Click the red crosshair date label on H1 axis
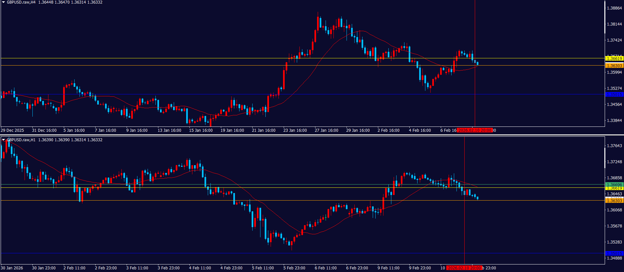624x272 pixels. [x=464, y=268]
